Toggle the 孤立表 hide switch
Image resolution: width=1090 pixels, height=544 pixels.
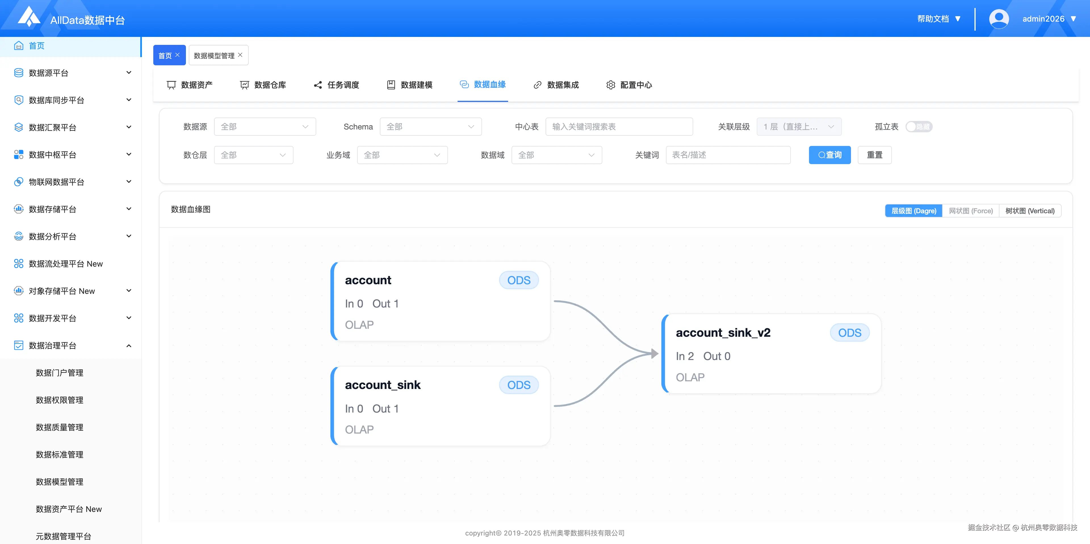point(919,127)
